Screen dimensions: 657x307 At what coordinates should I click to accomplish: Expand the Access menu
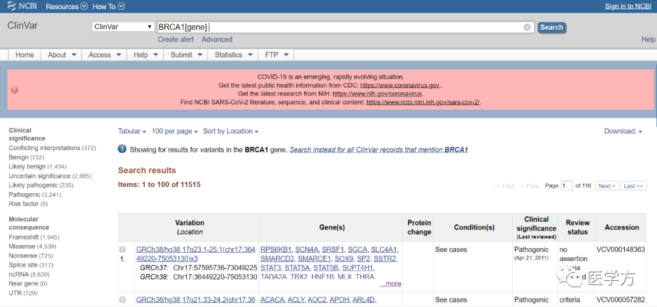(105, 55)
